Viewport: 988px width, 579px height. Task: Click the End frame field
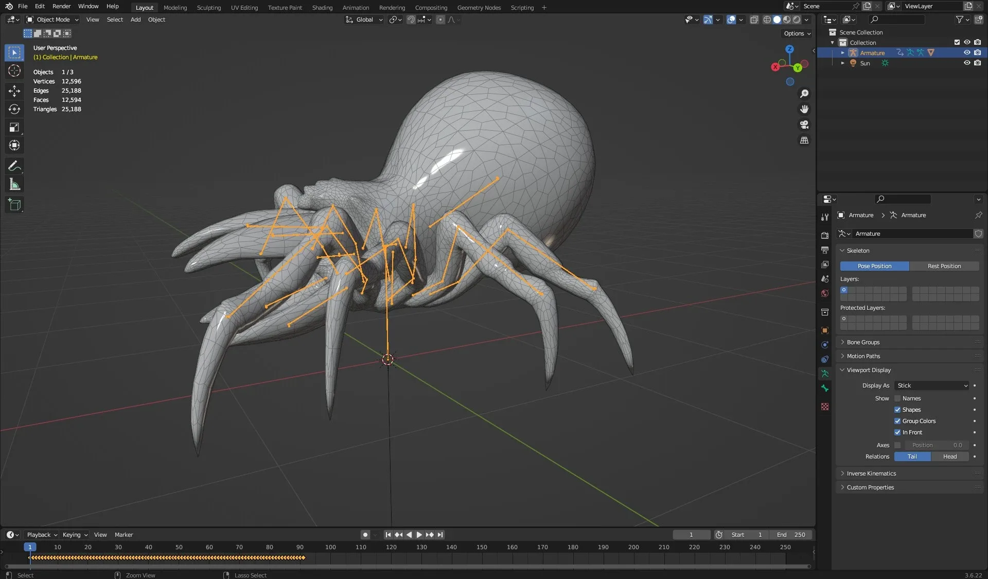(791, 535)
